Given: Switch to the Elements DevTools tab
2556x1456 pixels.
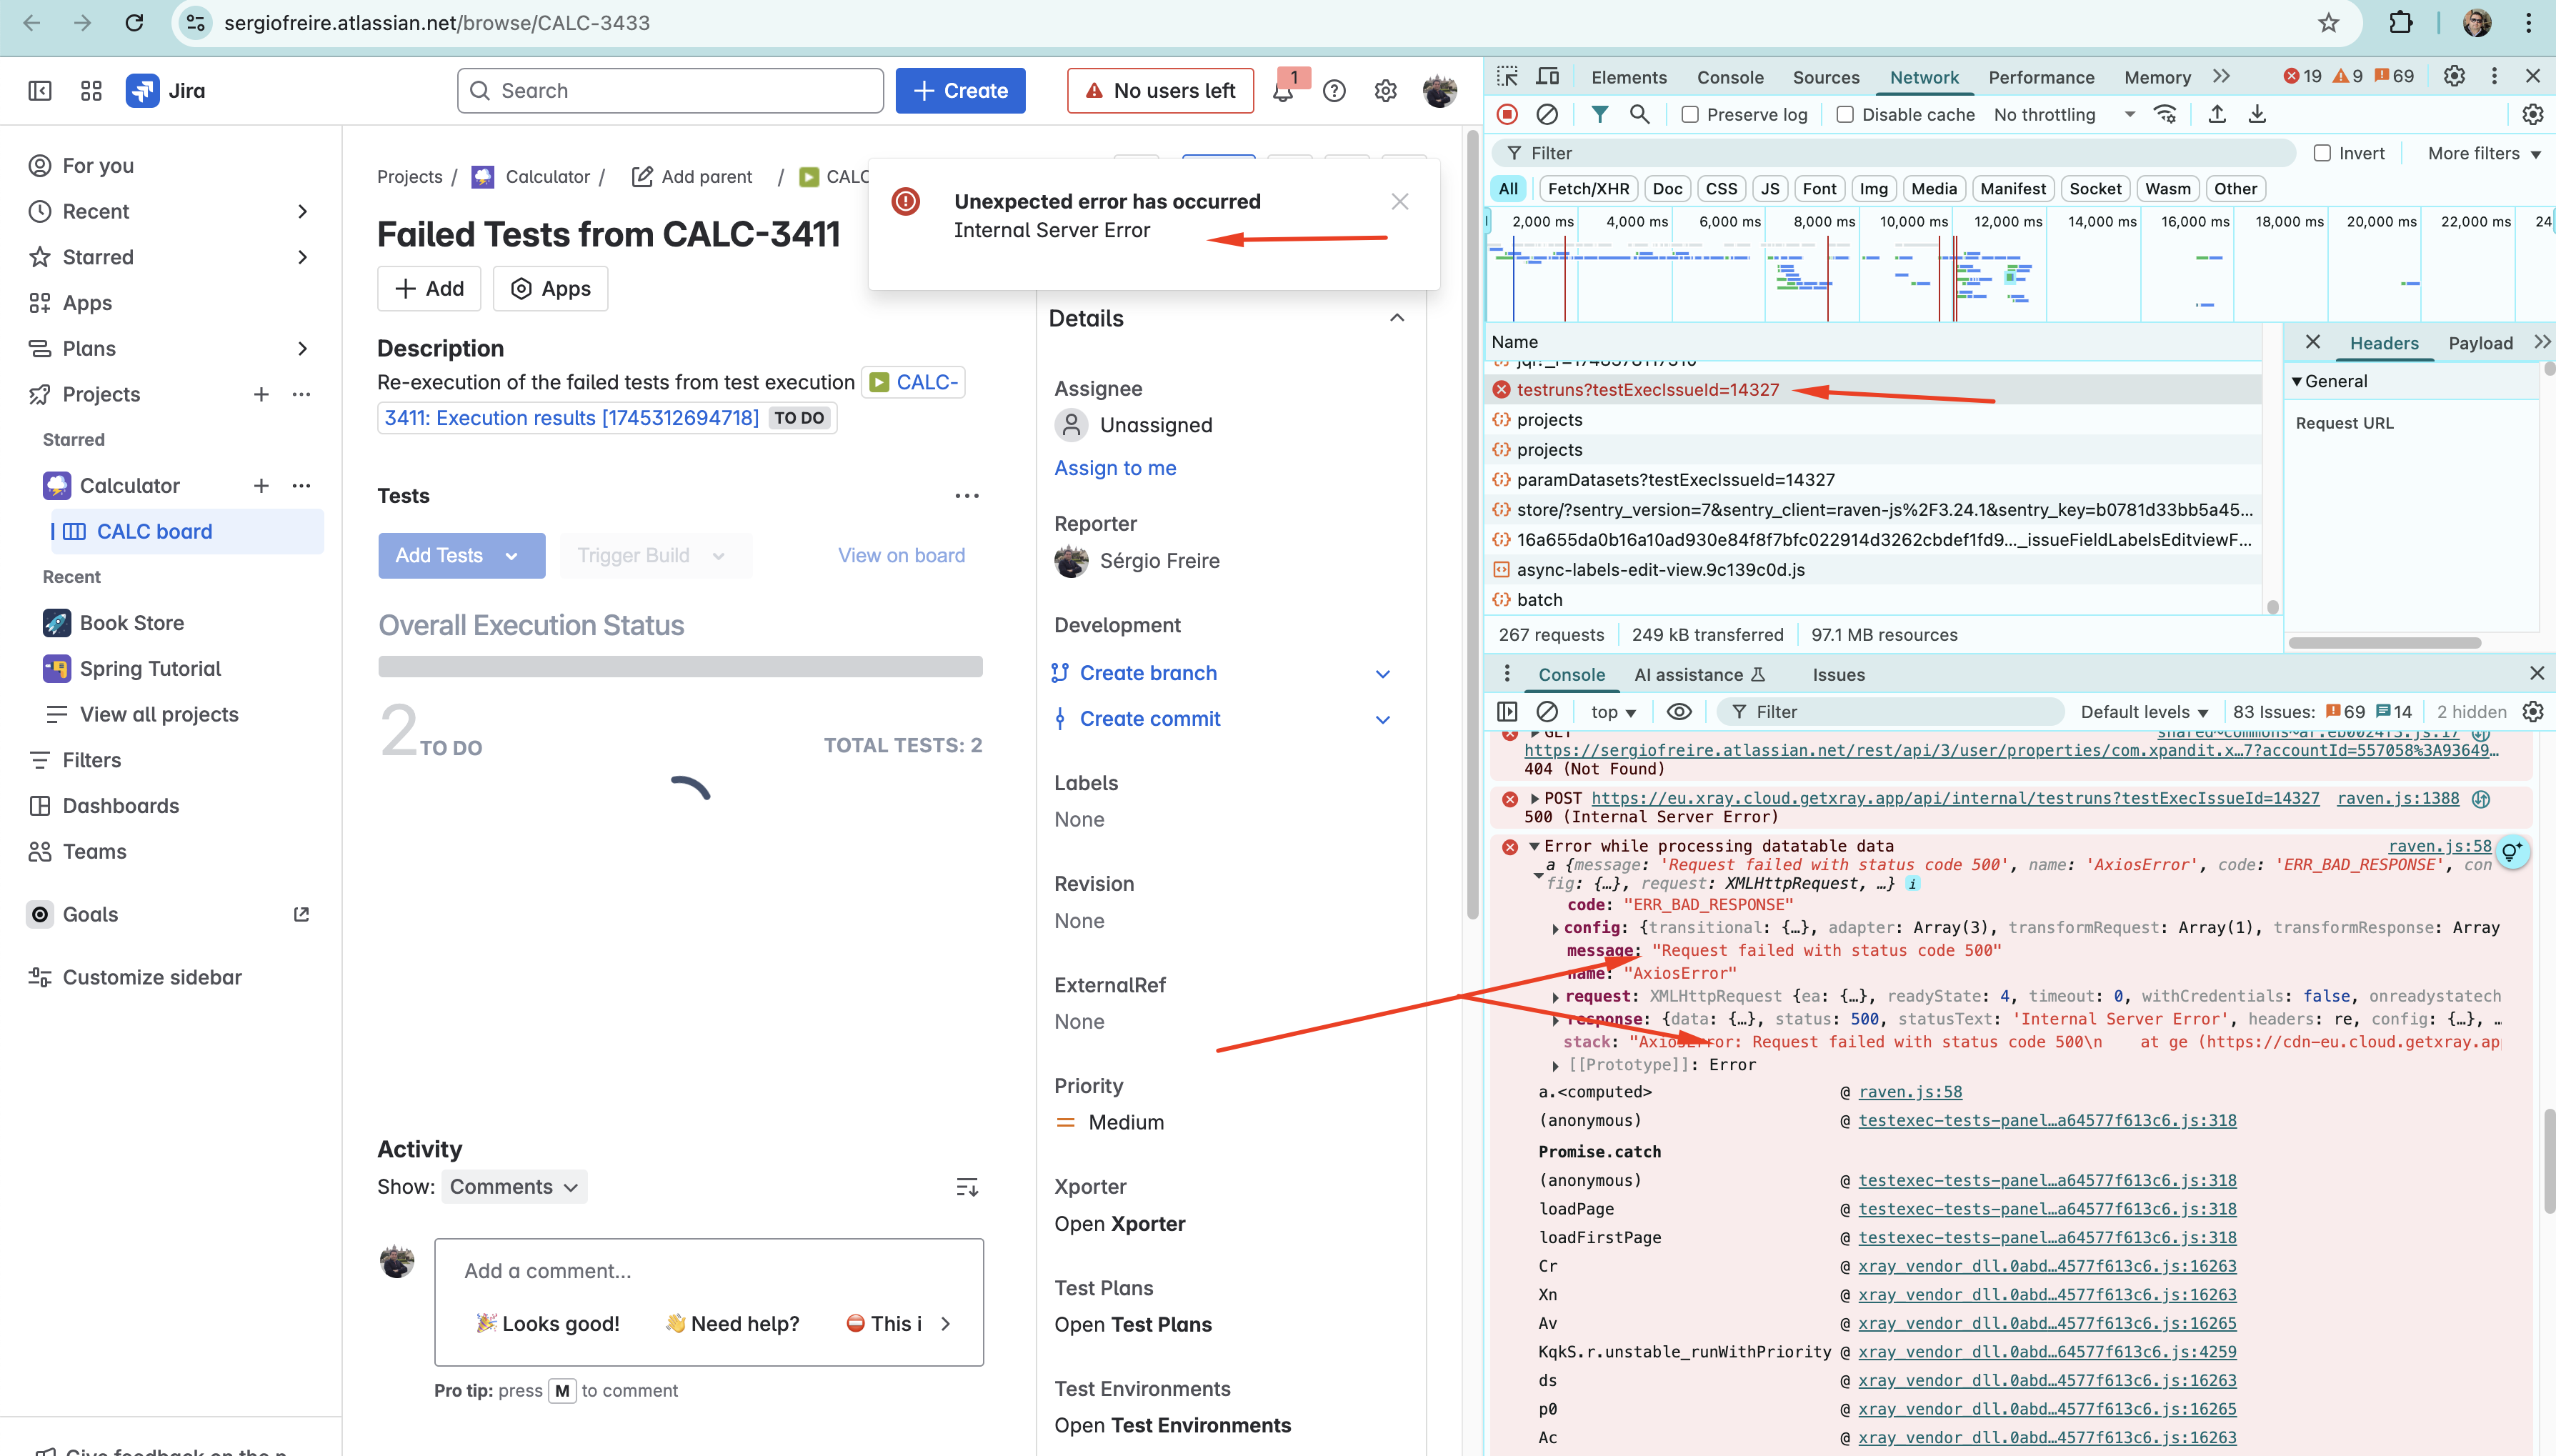Looking at the screenshot, I should pos(1628,77).
